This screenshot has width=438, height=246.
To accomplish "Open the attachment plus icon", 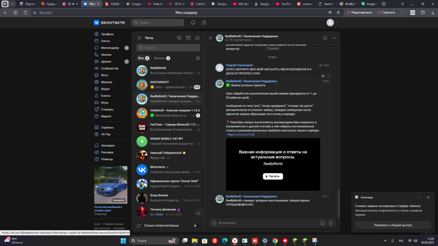I will click(214, 223).
